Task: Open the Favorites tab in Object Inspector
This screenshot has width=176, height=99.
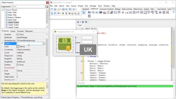Action: tap(20, 31)
